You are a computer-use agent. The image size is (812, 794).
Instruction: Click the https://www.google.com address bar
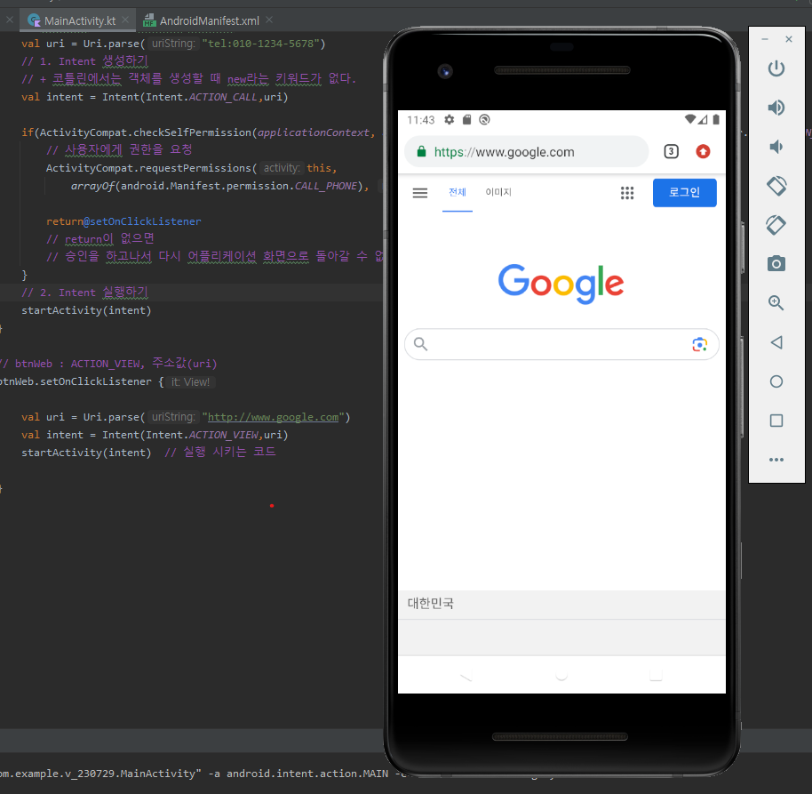click(x=526, y=152)
